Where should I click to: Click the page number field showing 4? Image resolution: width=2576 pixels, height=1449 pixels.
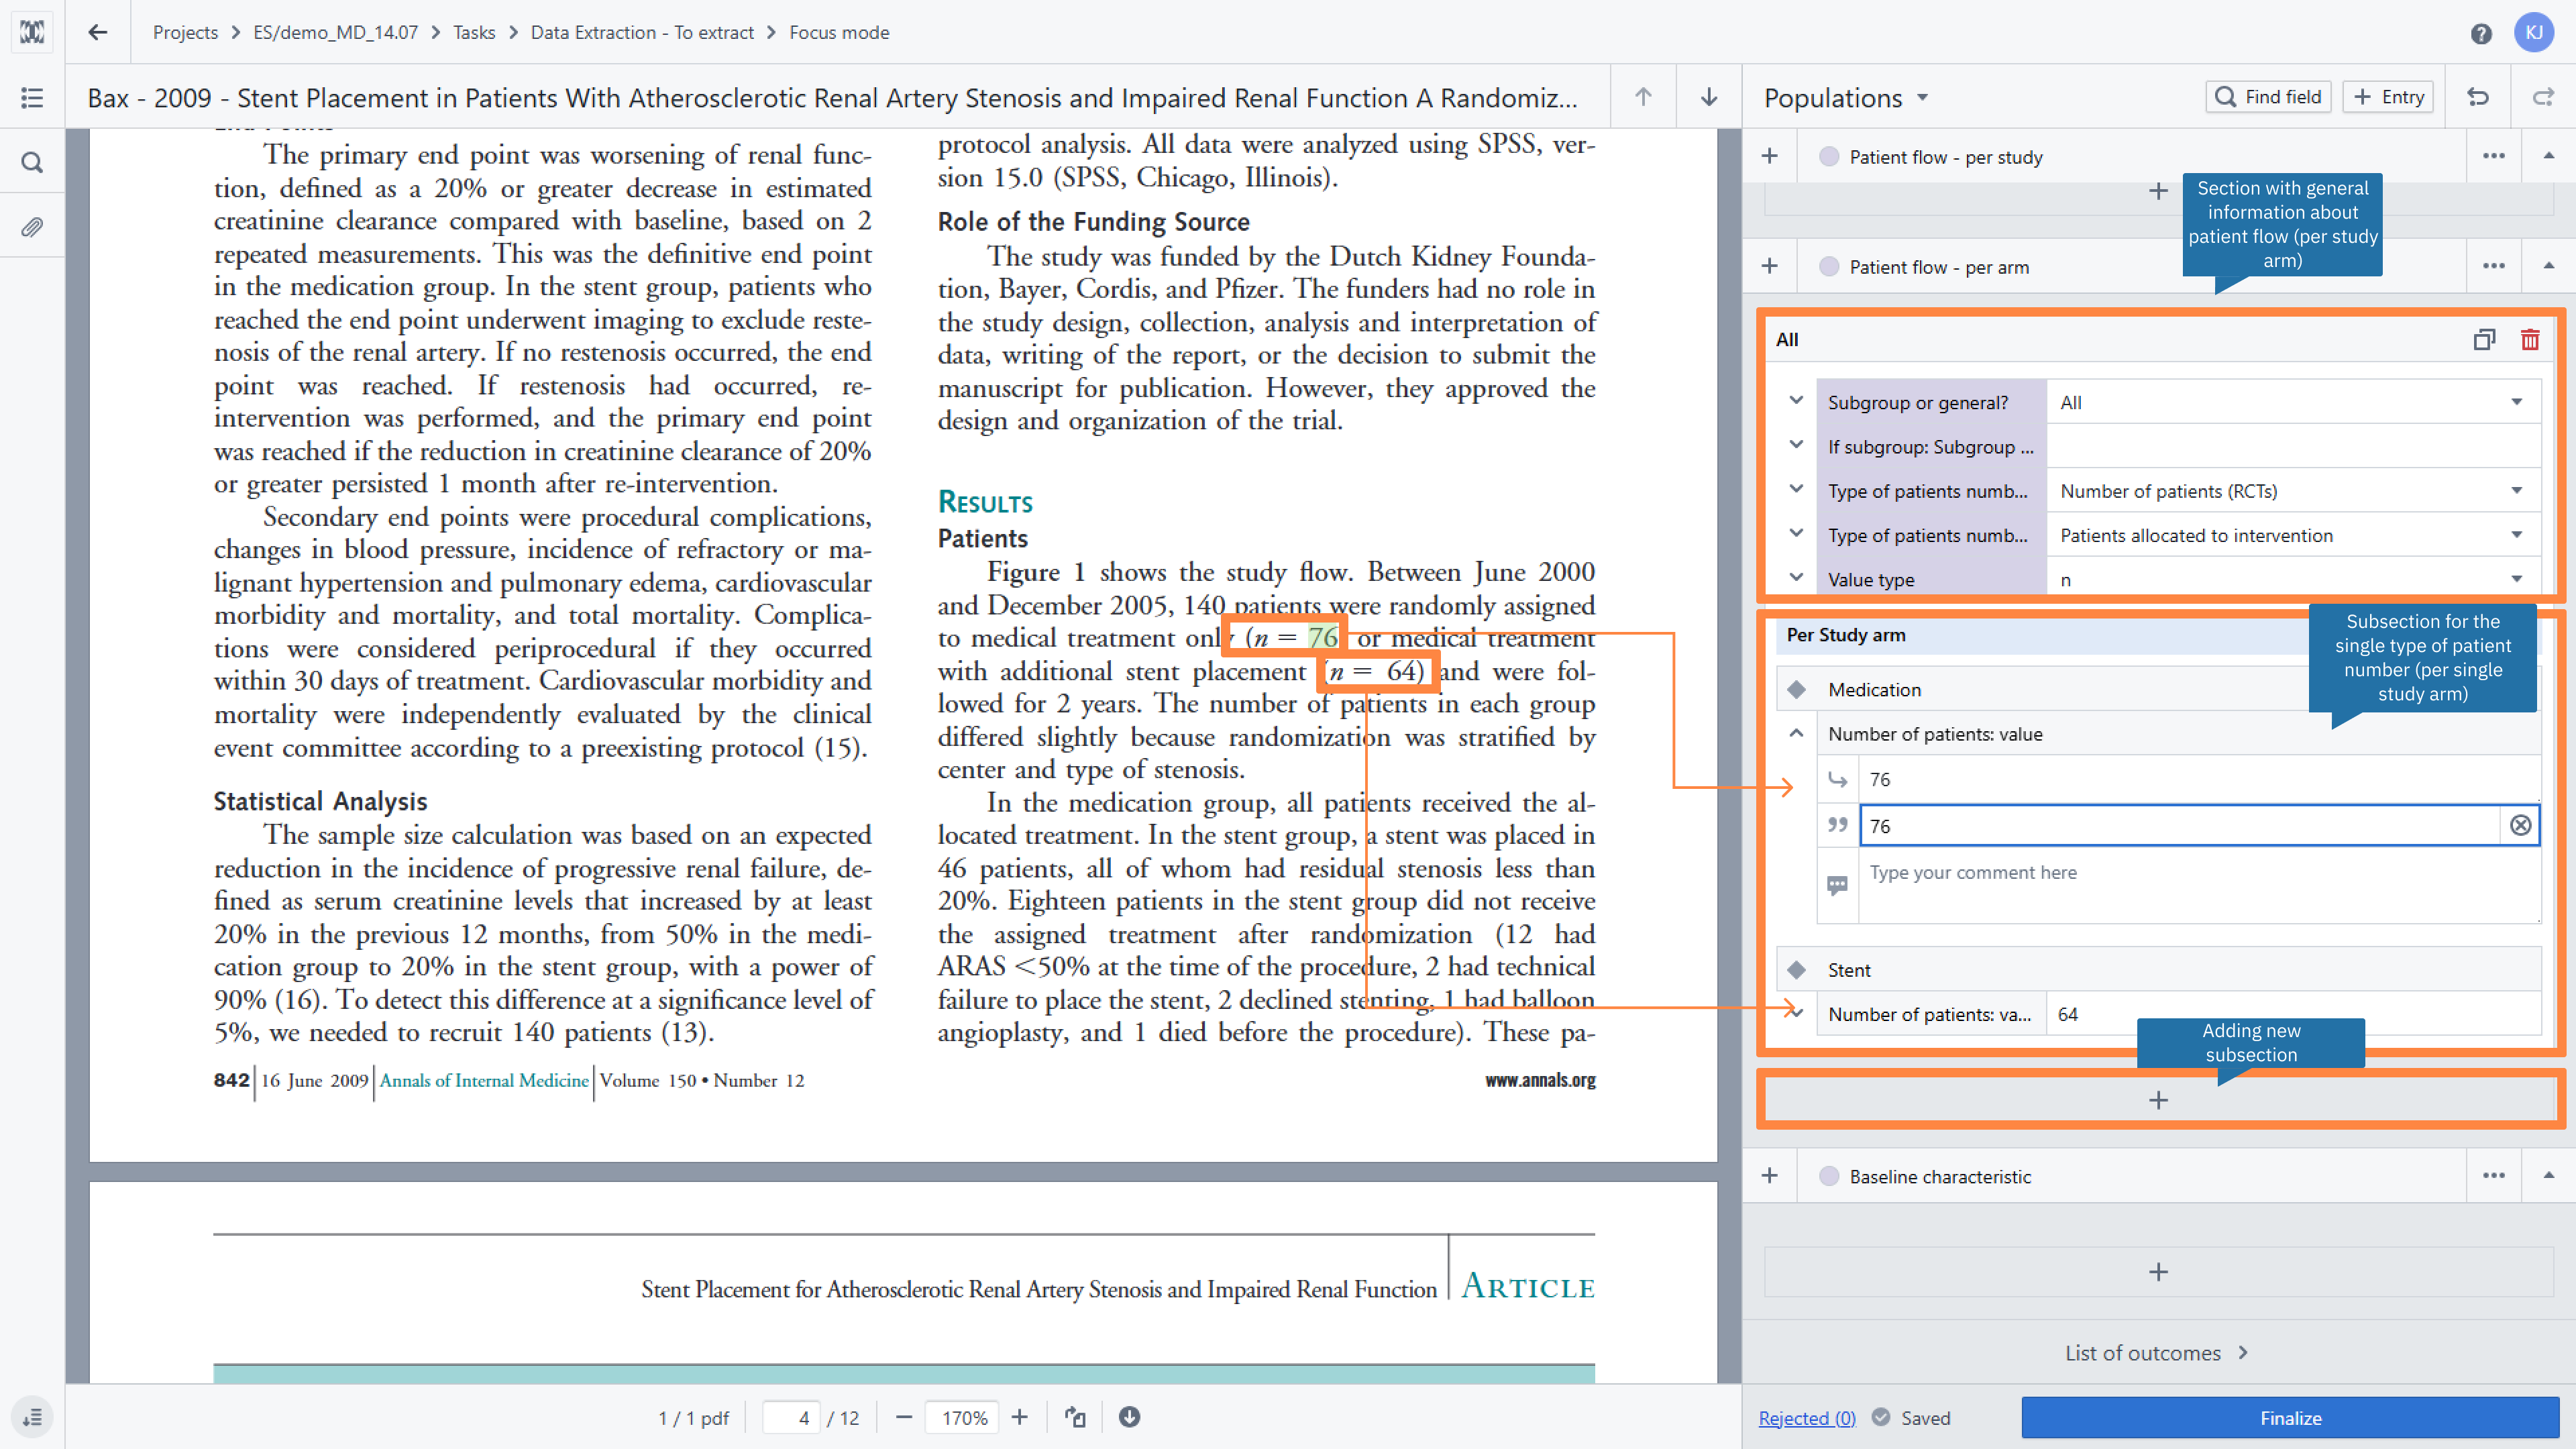[791, 1417]
